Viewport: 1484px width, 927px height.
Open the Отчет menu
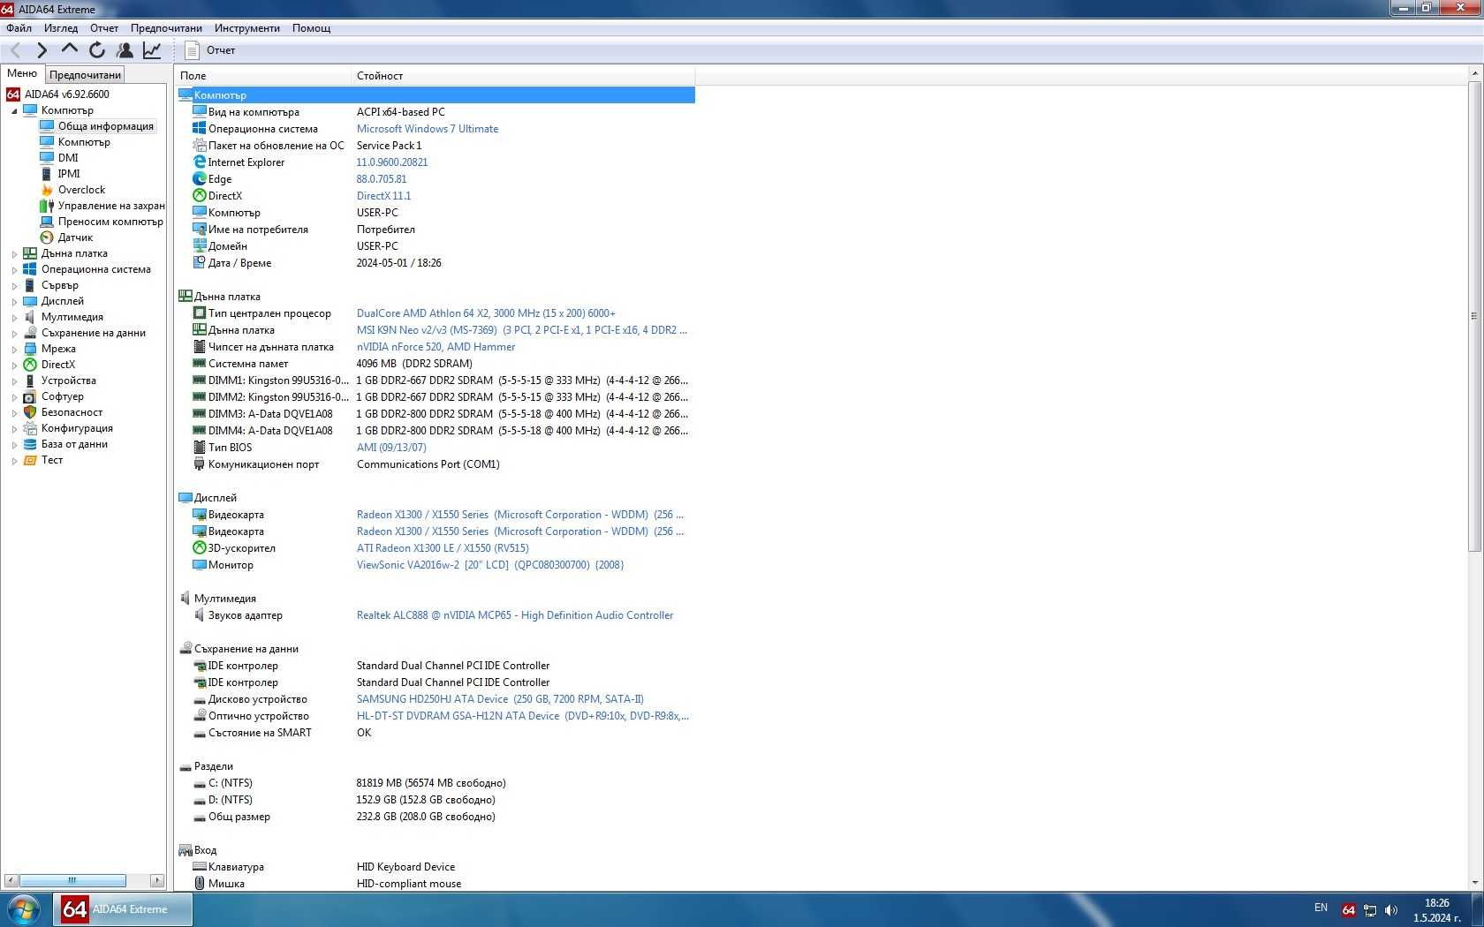pyautogui.click(x=104, y=28)
